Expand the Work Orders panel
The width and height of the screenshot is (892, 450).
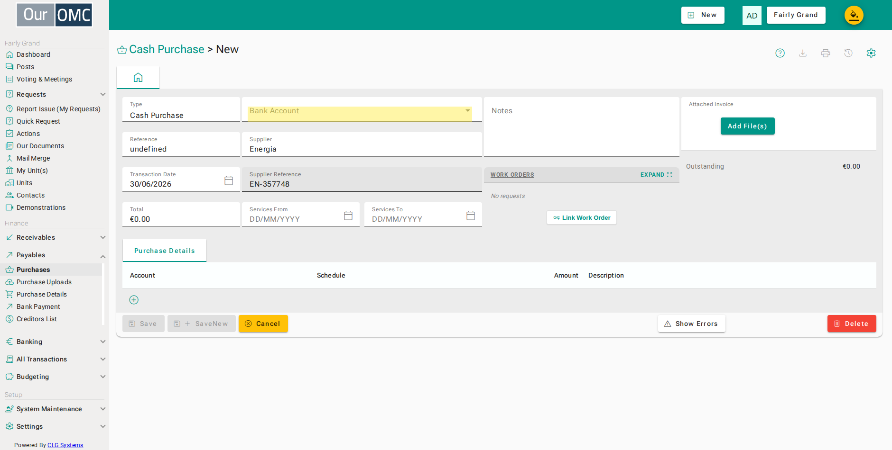click(x=656, y=175)
